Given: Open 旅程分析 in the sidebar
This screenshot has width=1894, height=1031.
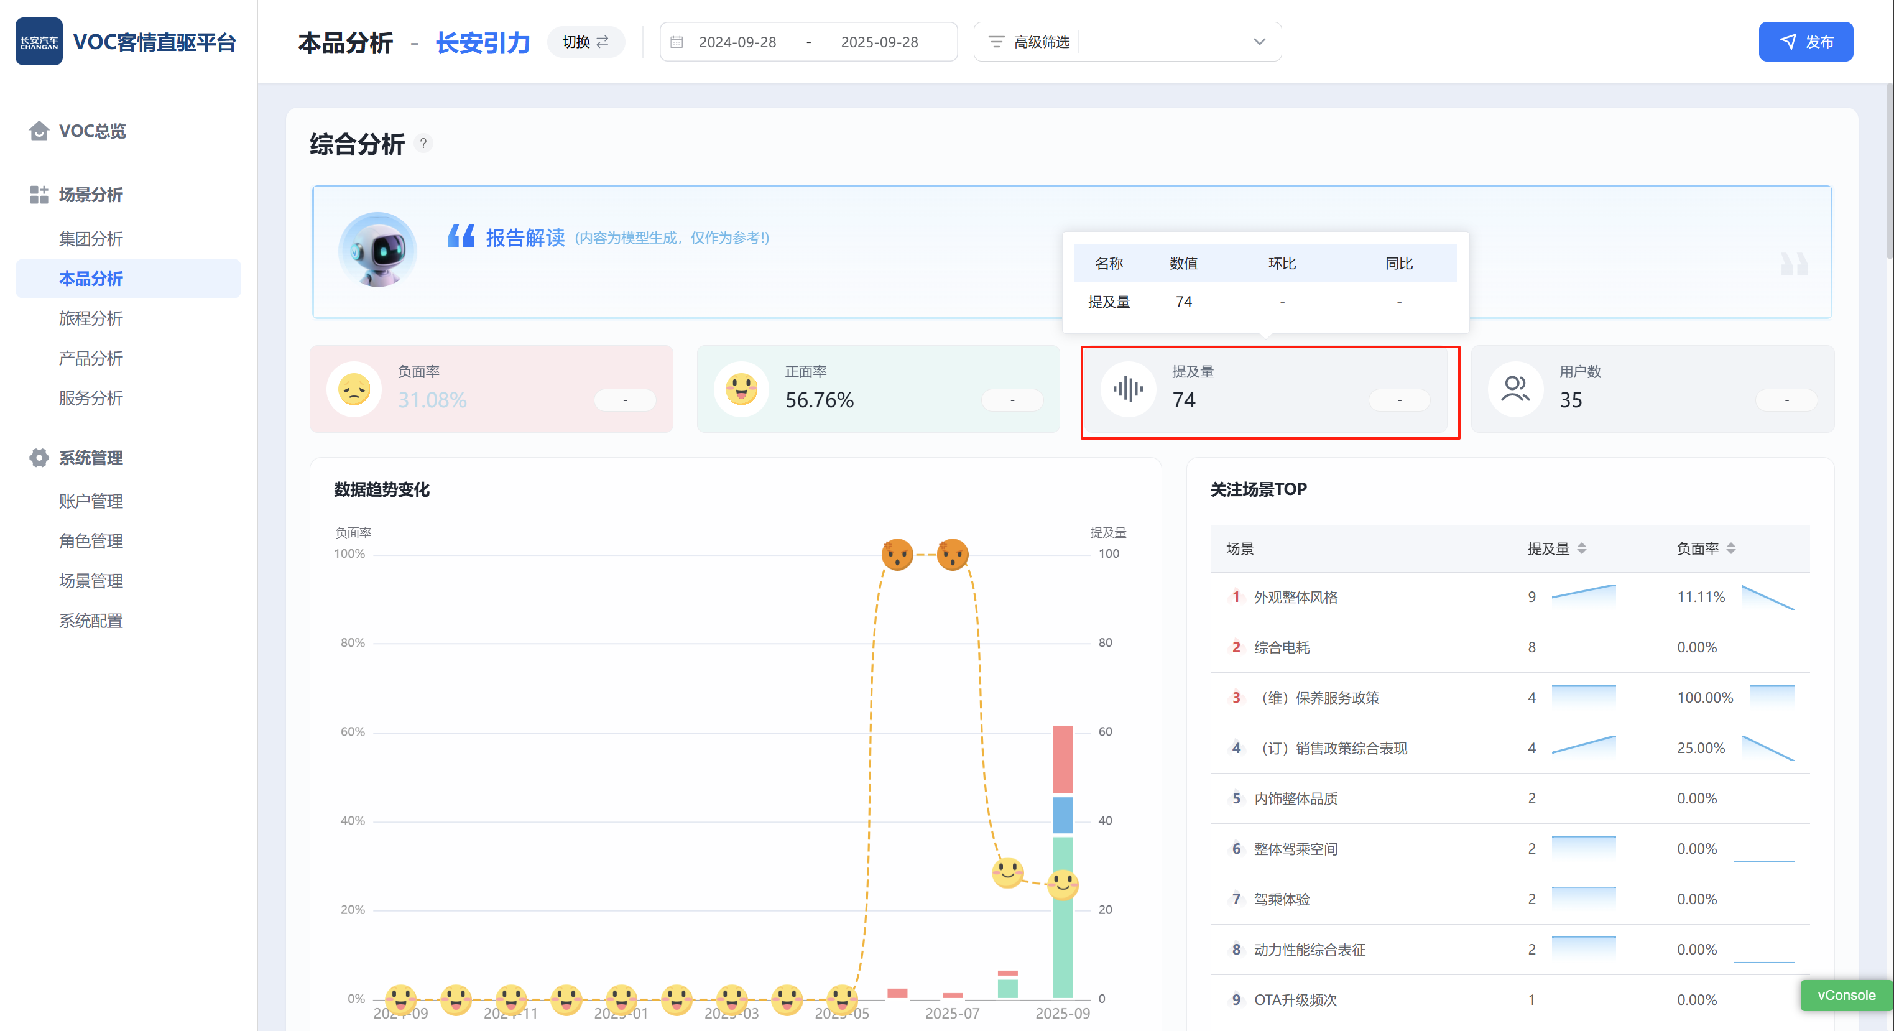Looking at the screenshot, I should pyautogui.click(x=90, y=318).
